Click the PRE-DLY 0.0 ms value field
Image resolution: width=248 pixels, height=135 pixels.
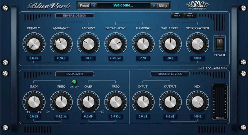[34, 58]
